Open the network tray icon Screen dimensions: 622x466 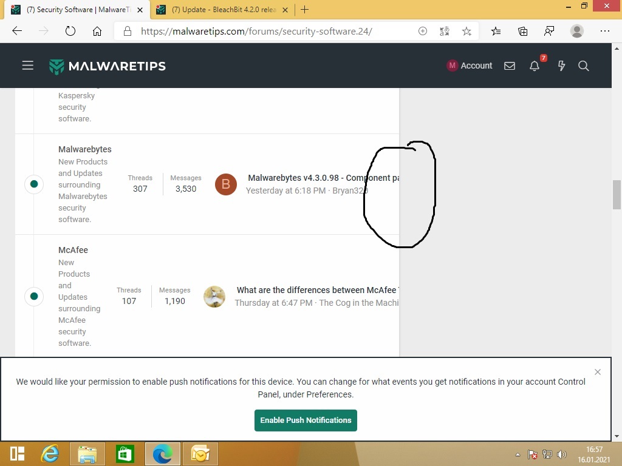tap(547, 454)
